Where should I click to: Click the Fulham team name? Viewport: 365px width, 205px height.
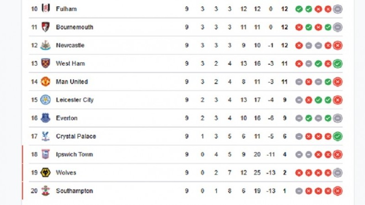pos(66,9)
